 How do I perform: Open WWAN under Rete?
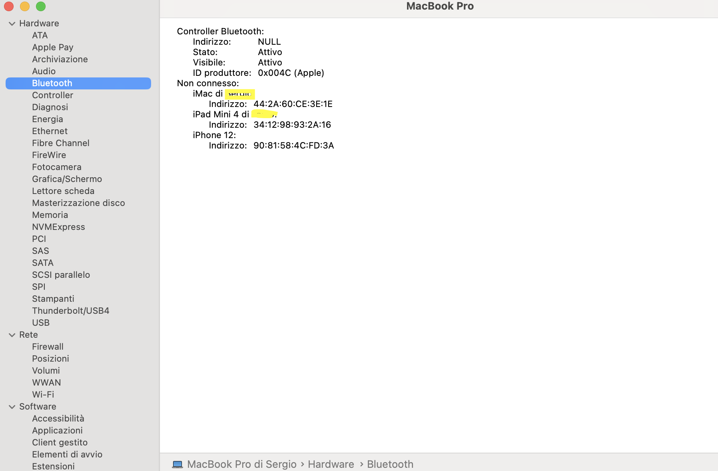click(46, 383)
